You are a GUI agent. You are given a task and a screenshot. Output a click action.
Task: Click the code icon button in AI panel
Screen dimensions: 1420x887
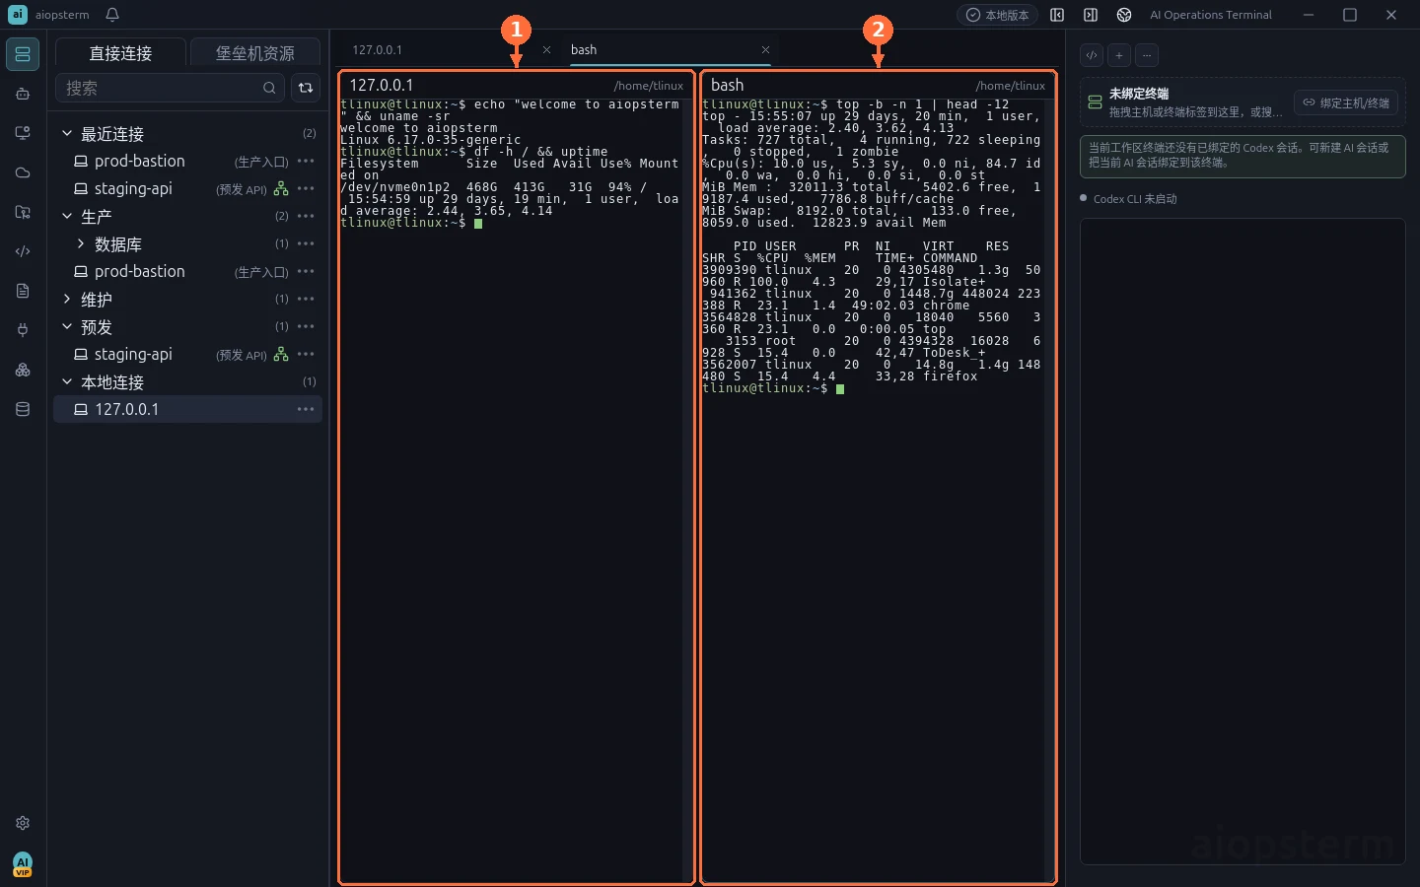click(x=1092, y=55)
